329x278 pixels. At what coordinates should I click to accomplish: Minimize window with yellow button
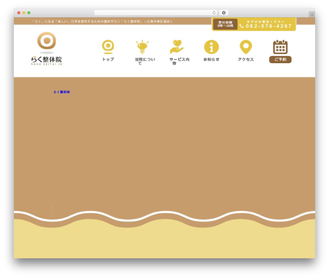[x=24, y=12]
